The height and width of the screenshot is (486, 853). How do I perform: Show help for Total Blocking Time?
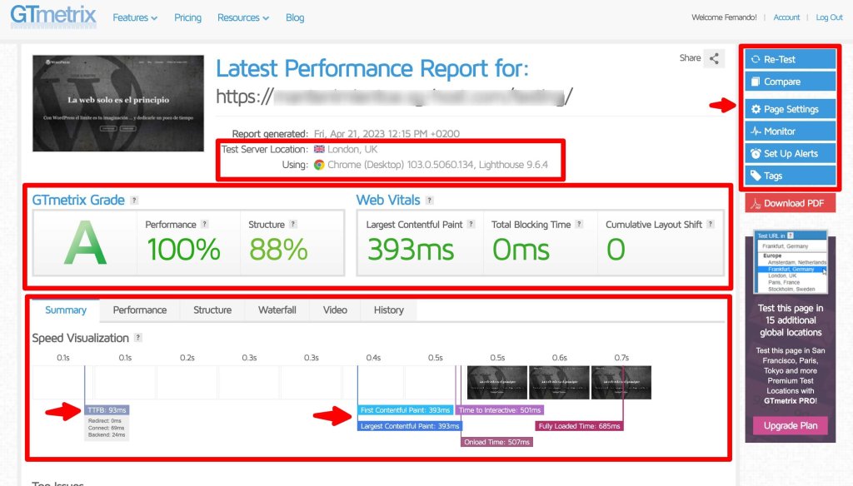coord(580,224)
